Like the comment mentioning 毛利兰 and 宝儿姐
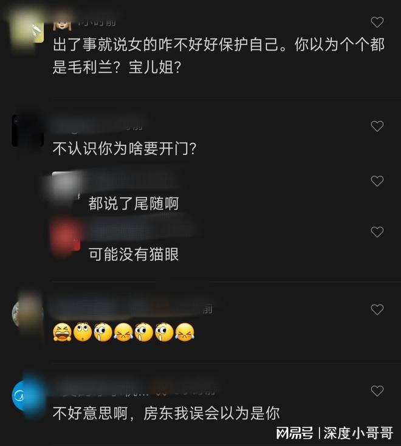The width and height of the screenshot is (401, 446). point(377,22)
